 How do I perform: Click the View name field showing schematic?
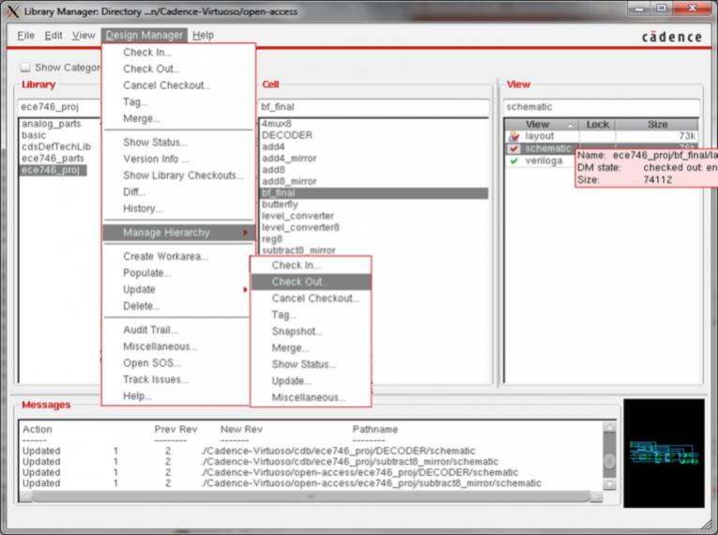pyautogui.click(x=602, y=107)
